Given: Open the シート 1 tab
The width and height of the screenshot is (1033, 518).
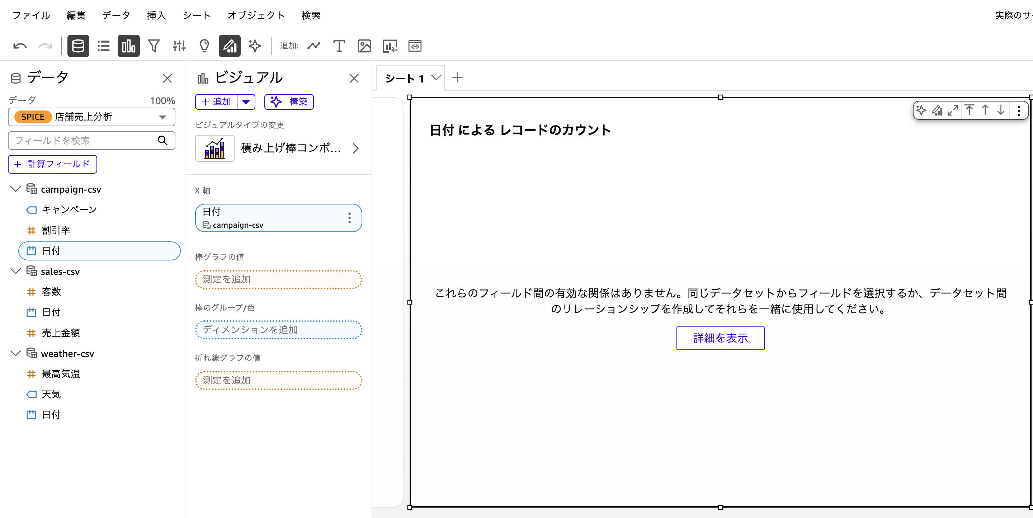Looking at the screenshot, I should [405, 79].
